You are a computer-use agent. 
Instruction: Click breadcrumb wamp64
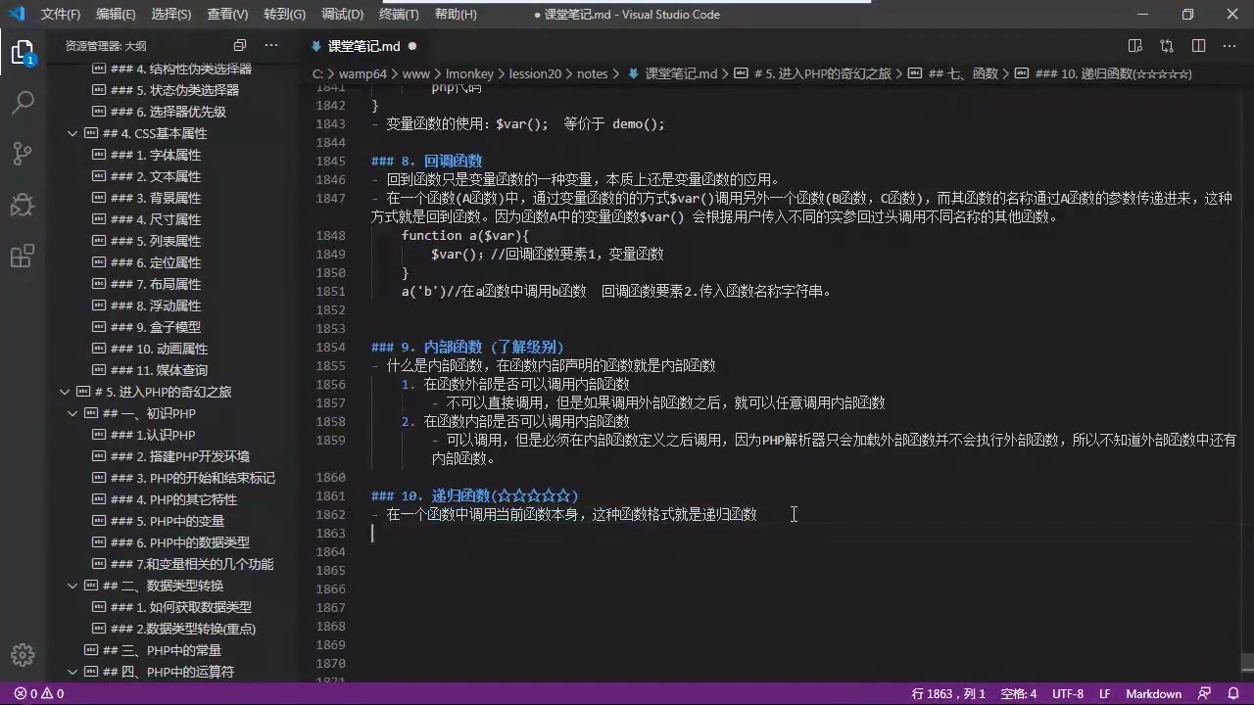[364, 73]
